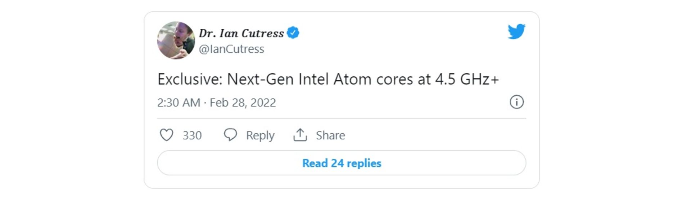Click the Share text label
This screenshot has width=691, height=205.
330,135
